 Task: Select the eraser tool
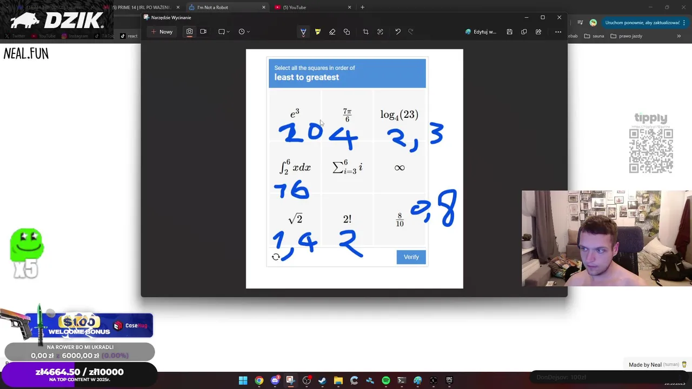tap(332, 32)
